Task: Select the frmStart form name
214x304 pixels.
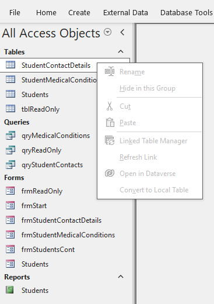Action: (34, 206)
